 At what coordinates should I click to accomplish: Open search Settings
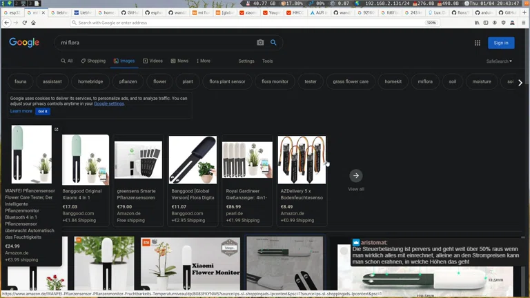pyautogui.click(x=246, y=61)
